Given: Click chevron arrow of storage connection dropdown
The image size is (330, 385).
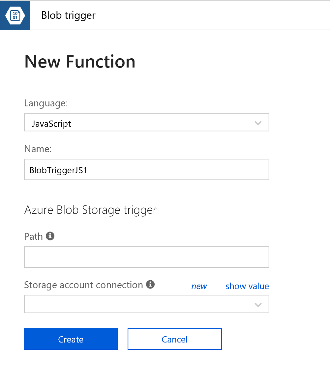Looking at the screenshot, I should click(x=258, y=305).
